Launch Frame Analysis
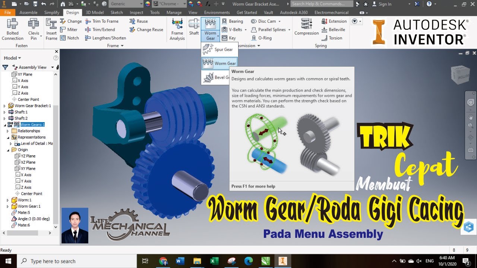This screenshot has height=268, width=477. (x=177, y=29)
